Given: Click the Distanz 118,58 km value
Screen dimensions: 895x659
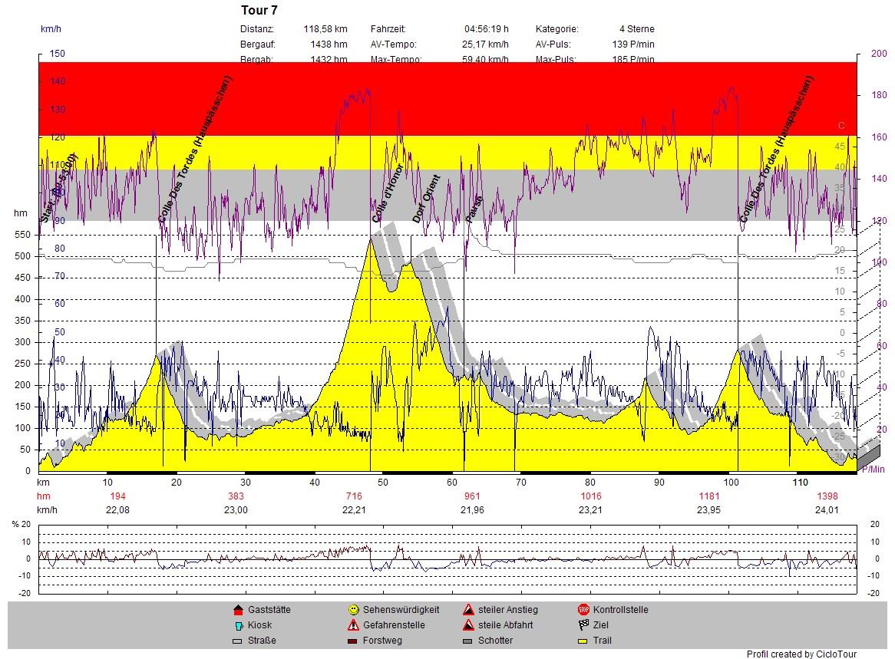Looking at the screenshot, I should coord(325,29).
